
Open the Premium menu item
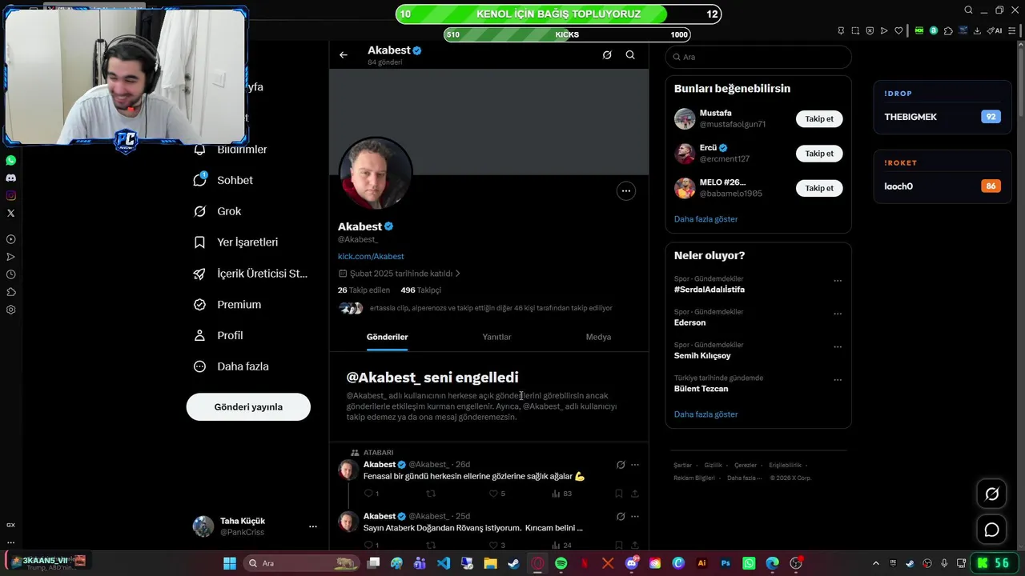coord(227,304)
